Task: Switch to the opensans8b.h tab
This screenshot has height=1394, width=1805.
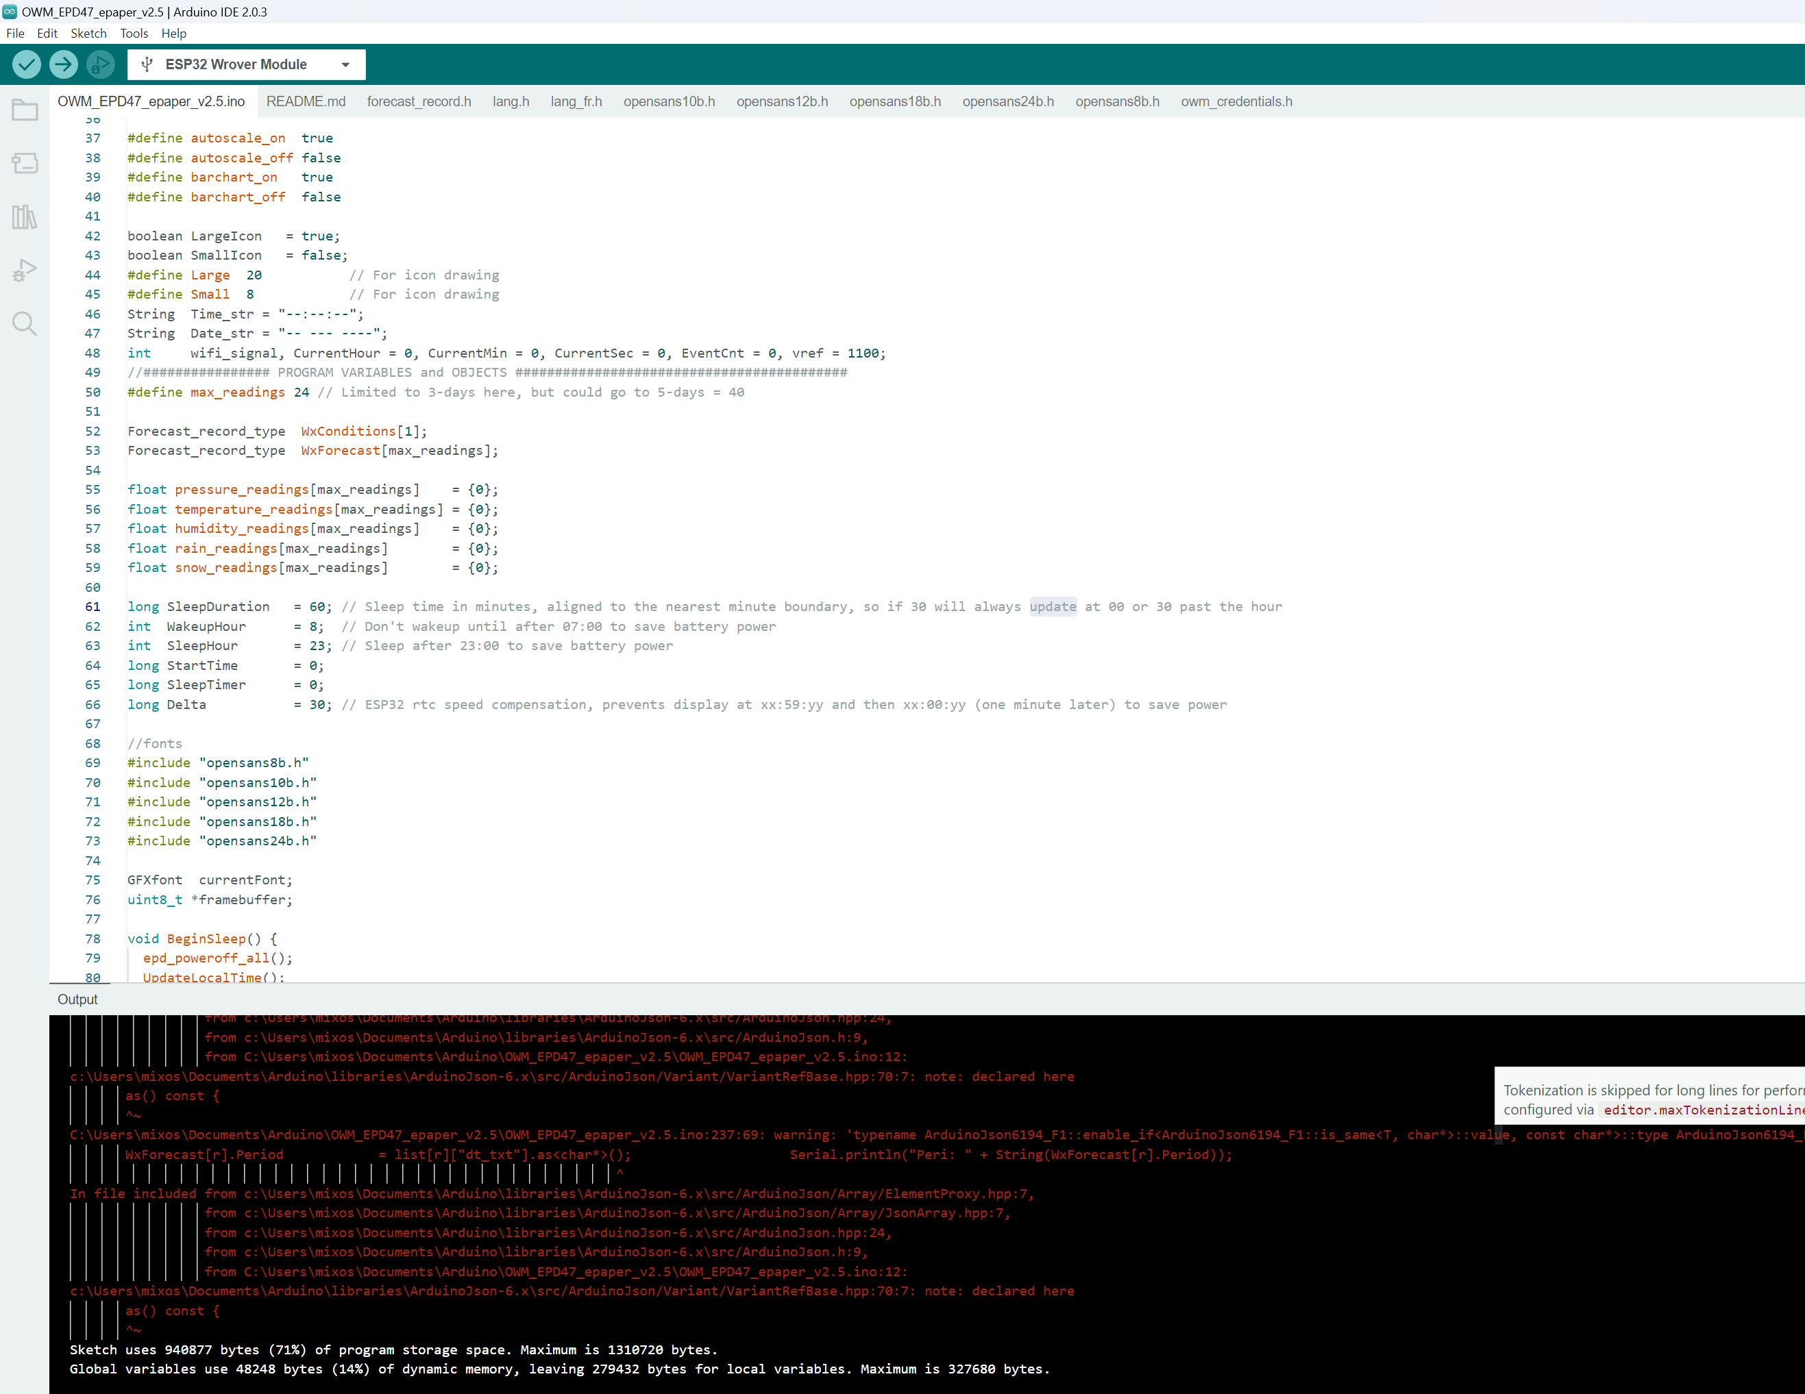Action: [x=1118, y=101]
